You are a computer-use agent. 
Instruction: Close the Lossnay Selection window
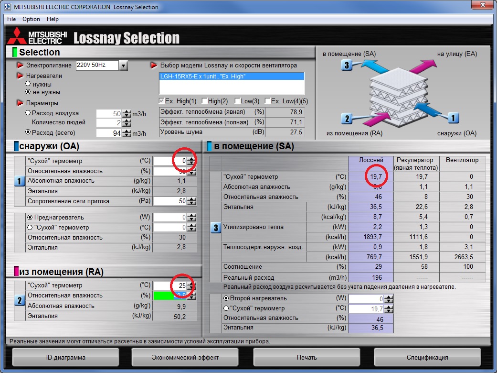point(482,5)
